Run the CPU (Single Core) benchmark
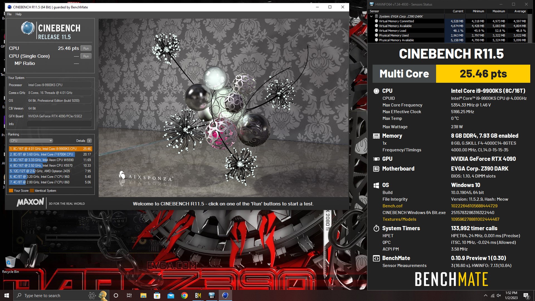 86,56
